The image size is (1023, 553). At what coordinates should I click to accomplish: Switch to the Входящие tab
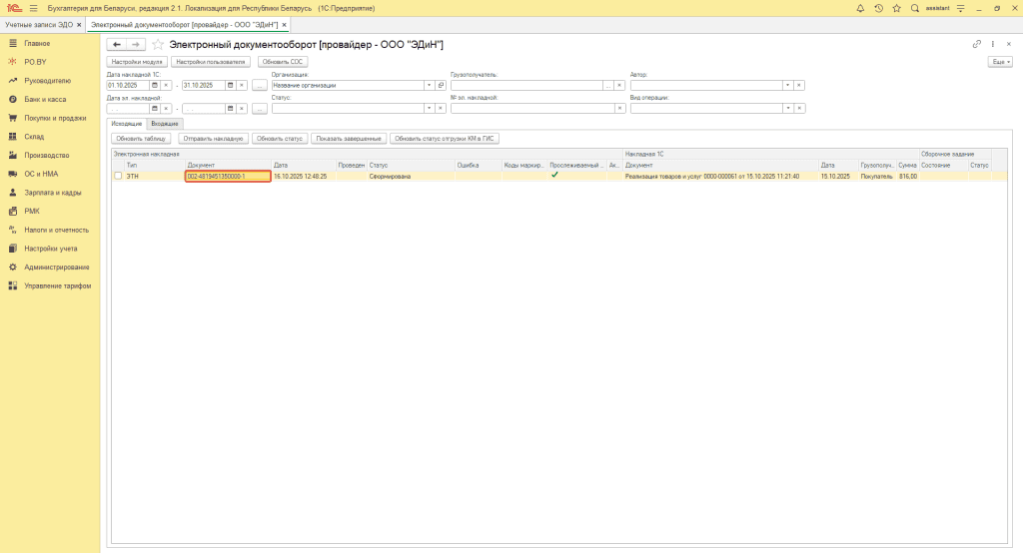pos(165,123)
